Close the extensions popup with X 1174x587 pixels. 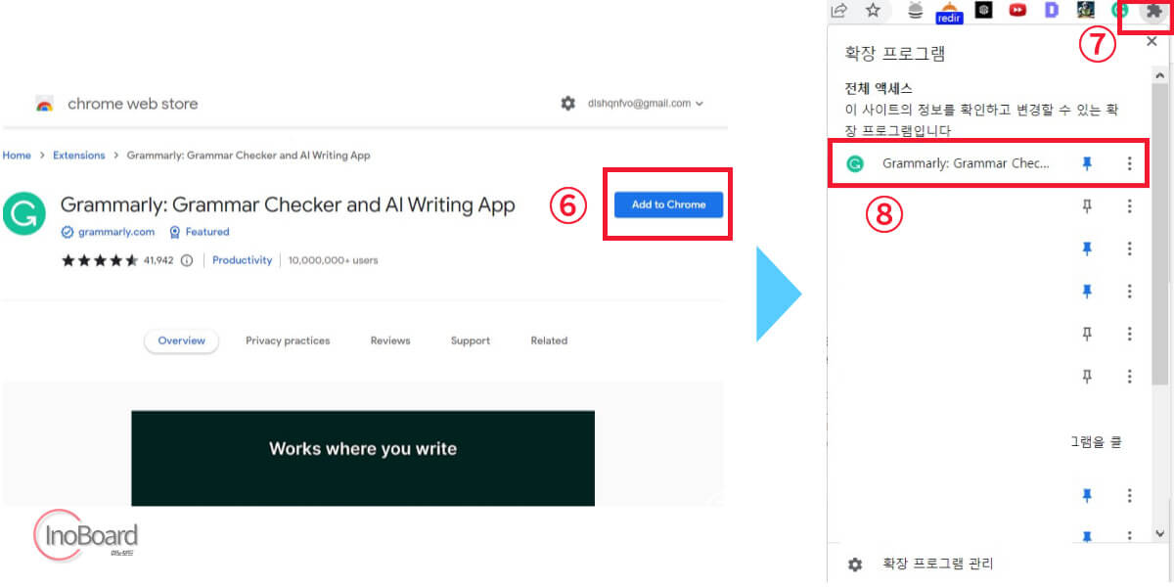coord(1151,41)
